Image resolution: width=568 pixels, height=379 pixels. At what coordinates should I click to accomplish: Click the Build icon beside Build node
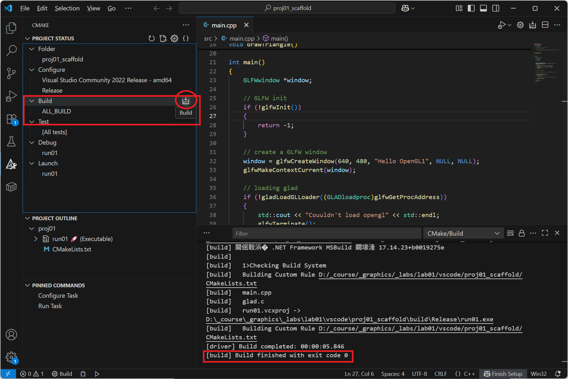point(186,101)
